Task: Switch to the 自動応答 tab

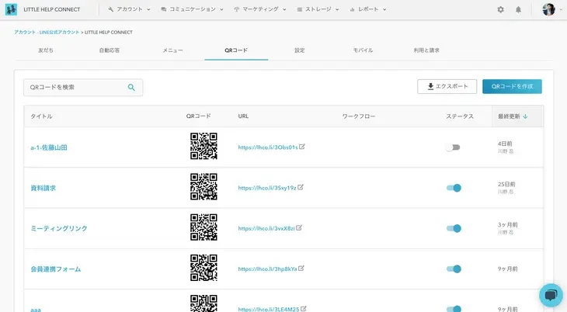Action: [110, 50]
